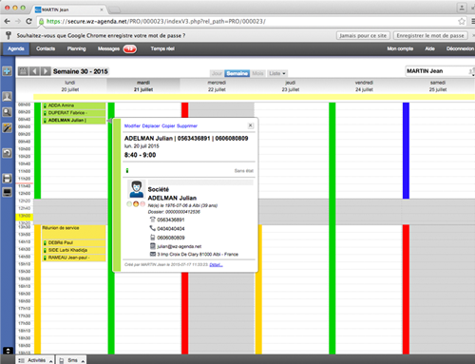Select the DUPERAT Fabrice appointment
The image size is (475, 364).
pyautogui.click(x=74, y=113)
